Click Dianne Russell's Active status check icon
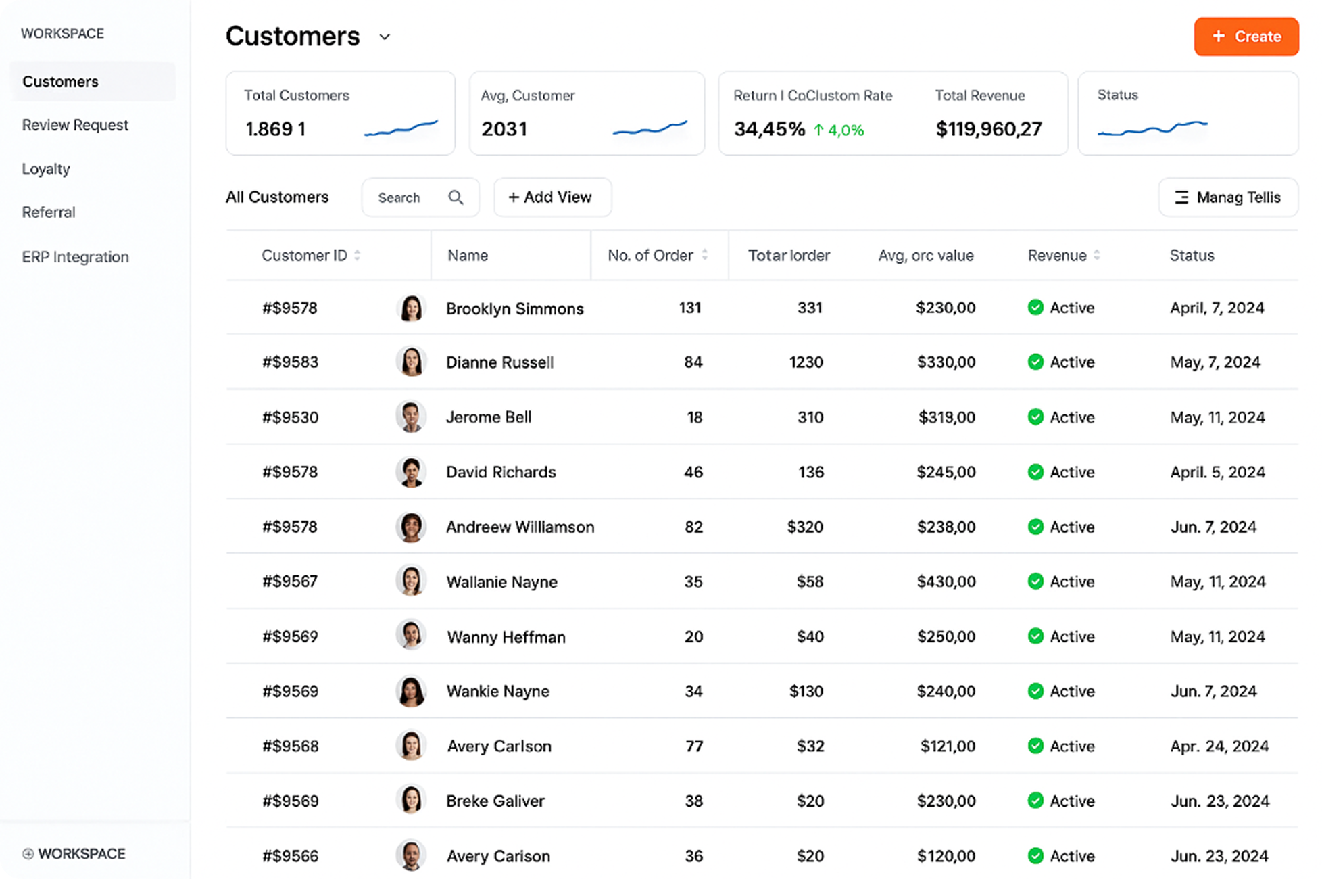 (1035, 362)
